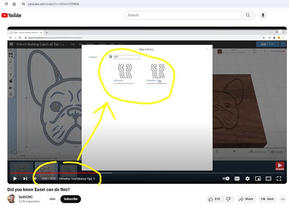Start voice search with the microphone
This screenshot has height=205, width=289.
[263, 15]
